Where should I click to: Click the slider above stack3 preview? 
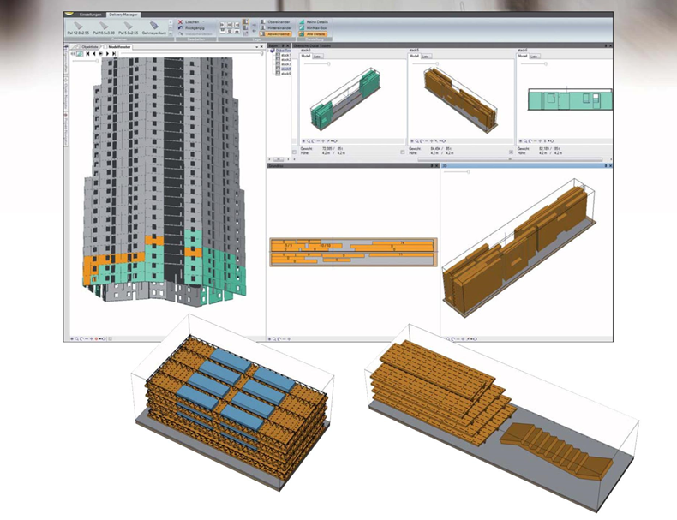point(317,63)
